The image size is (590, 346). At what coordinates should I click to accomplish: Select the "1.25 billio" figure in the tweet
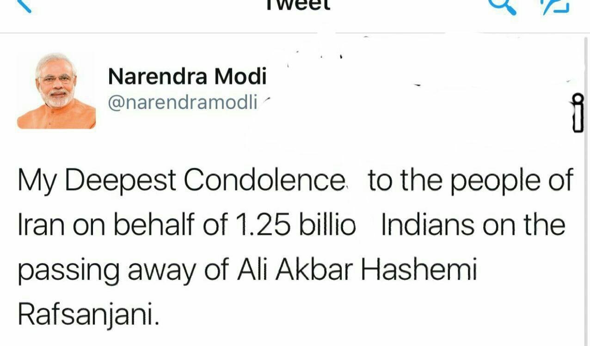point(296,225)
